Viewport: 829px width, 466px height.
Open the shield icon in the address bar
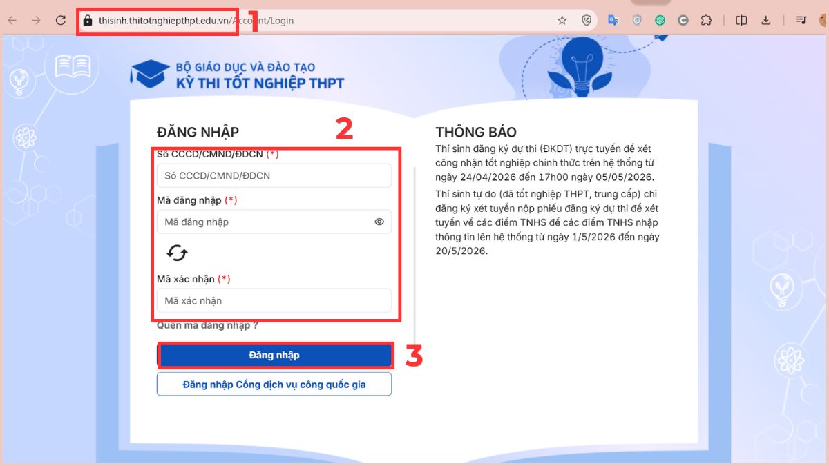click(x=587, y=21)
